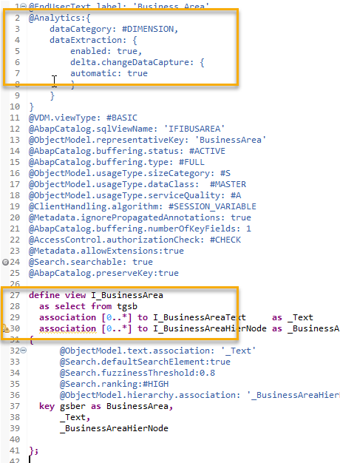Click the warning marker on line 30
The image size is (340, 463).
6,328
